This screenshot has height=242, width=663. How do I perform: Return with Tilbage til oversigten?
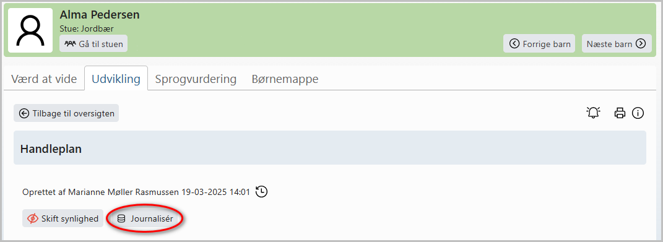pos(66,113)
